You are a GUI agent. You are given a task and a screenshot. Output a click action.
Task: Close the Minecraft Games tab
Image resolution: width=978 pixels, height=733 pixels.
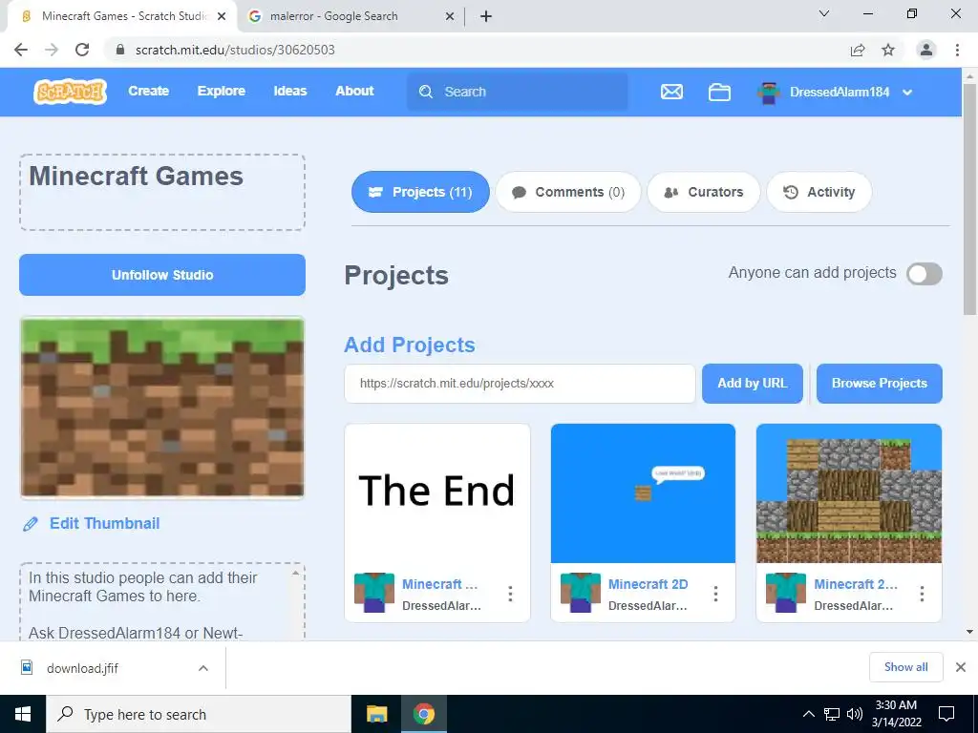pyautogui.click(x=222, y=16)
